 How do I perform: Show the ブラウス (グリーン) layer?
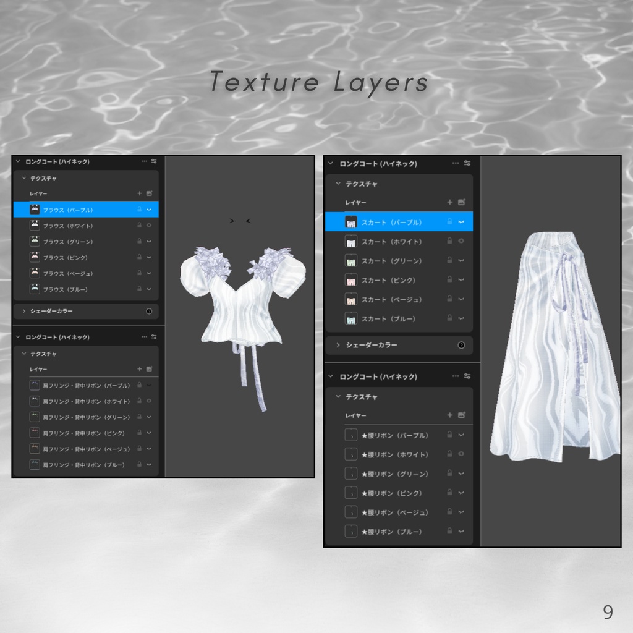click(149, 242)
